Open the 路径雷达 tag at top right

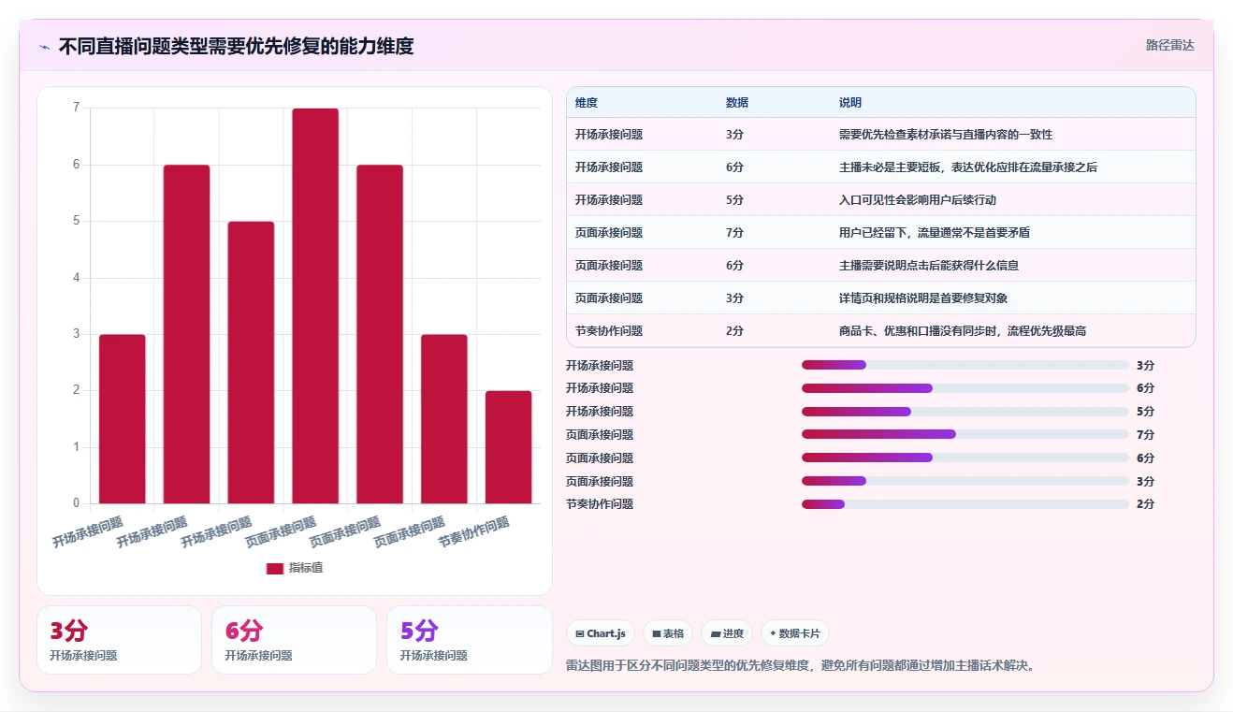1170,45
